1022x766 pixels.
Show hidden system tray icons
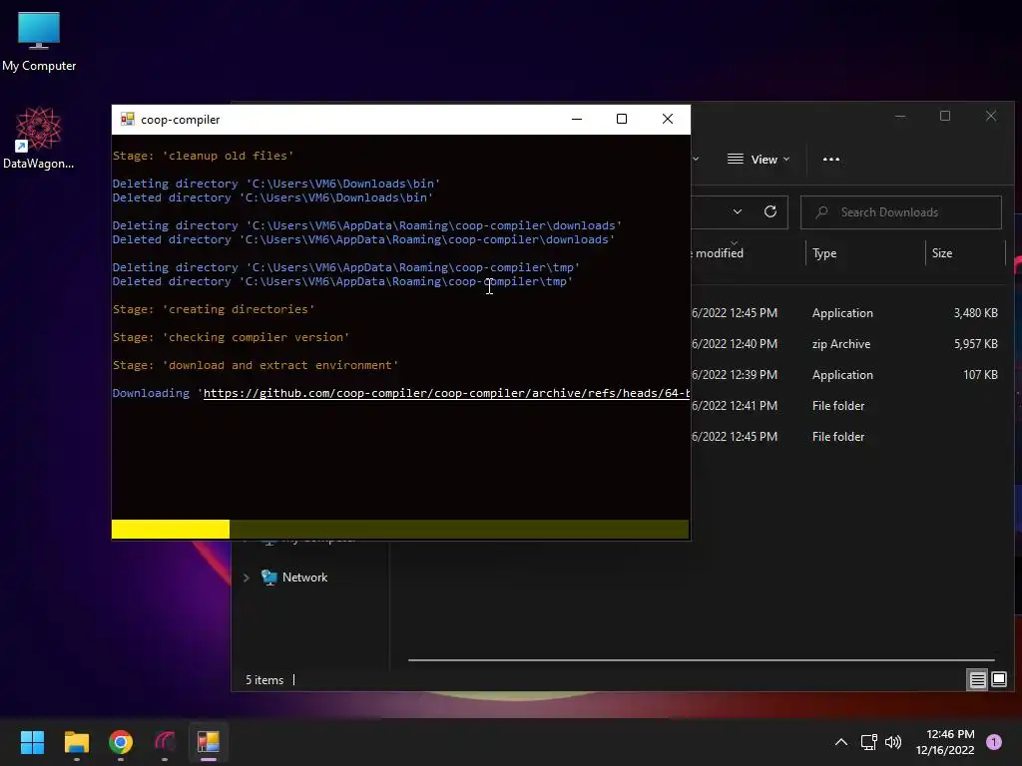841,742
